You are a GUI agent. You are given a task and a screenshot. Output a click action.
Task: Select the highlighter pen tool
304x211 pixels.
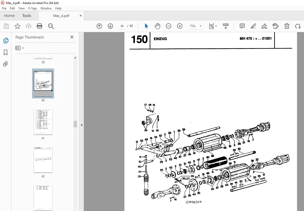(253, 26)
